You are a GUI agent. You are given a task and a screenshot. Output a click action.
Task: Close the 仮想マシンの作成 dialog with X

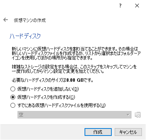click(137, 6)
